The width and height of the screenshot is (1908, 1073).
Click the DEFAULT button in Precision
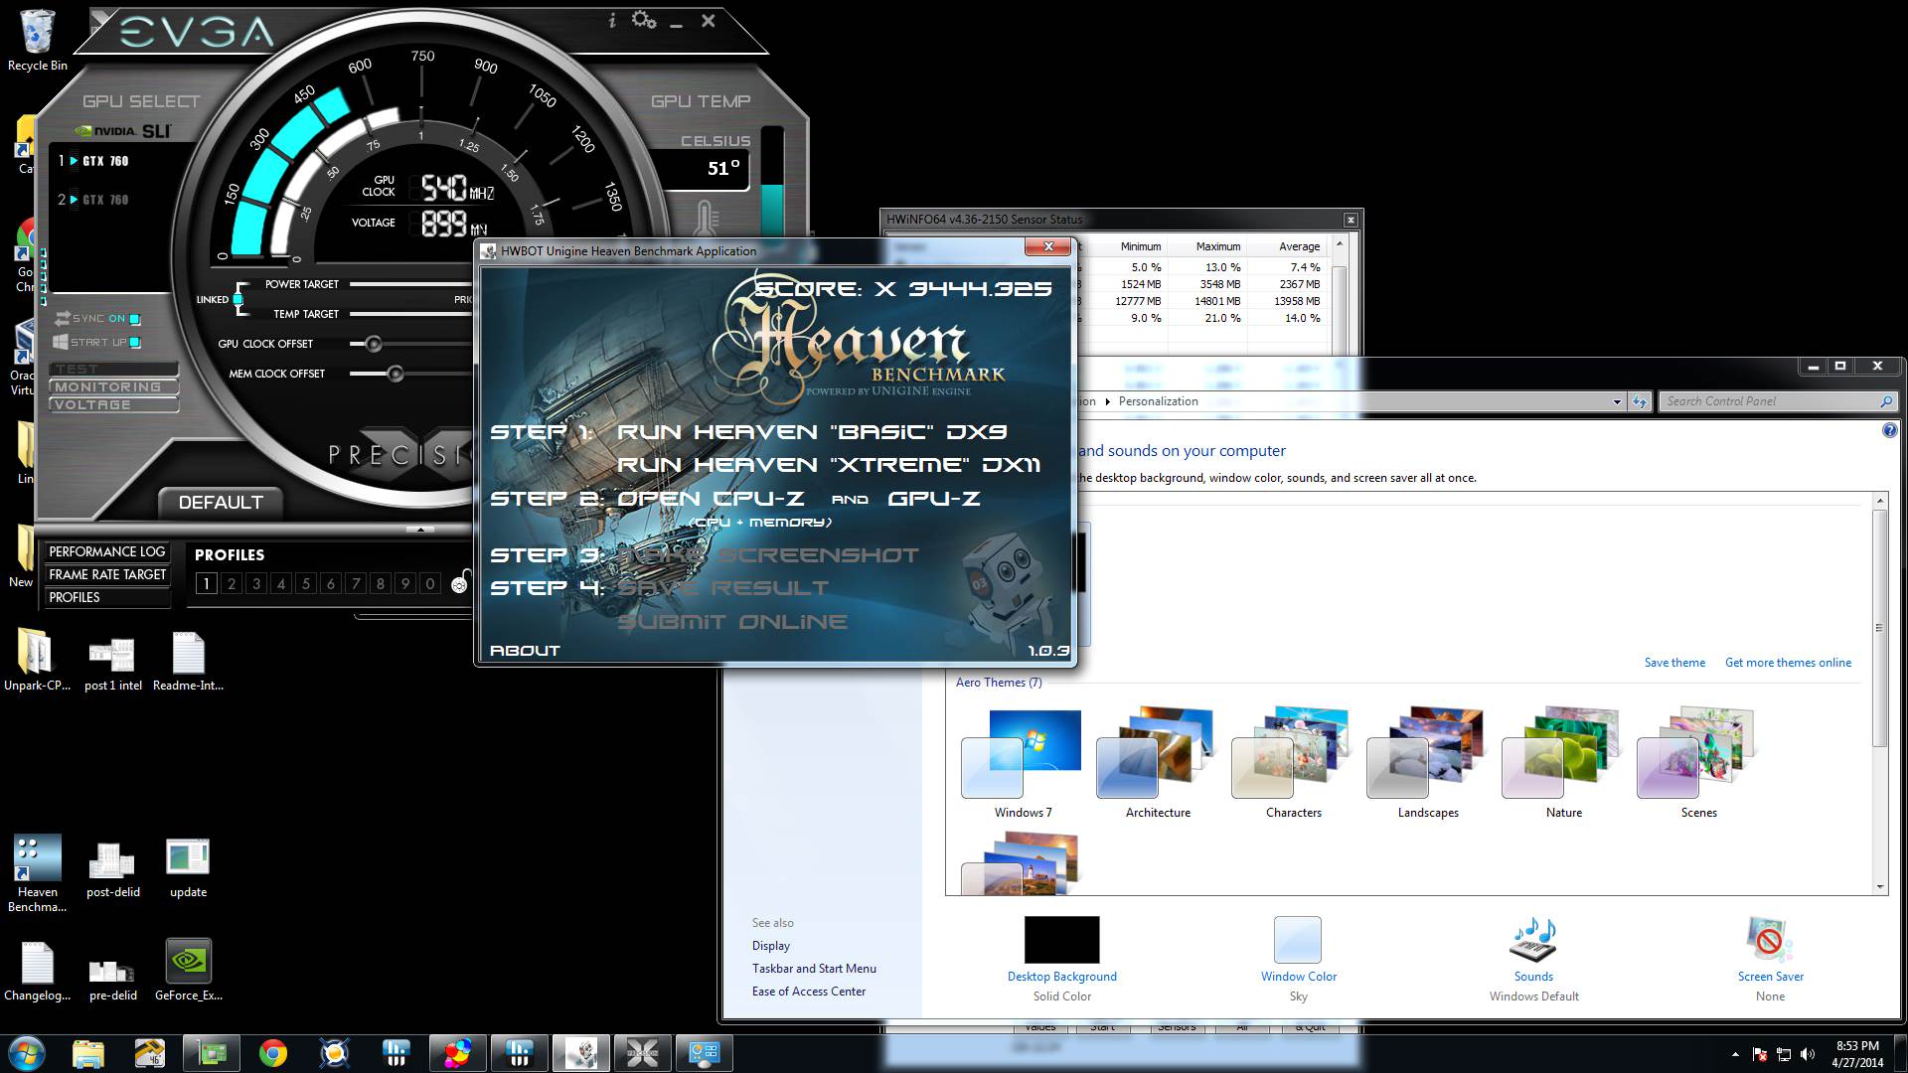point(221,503)
